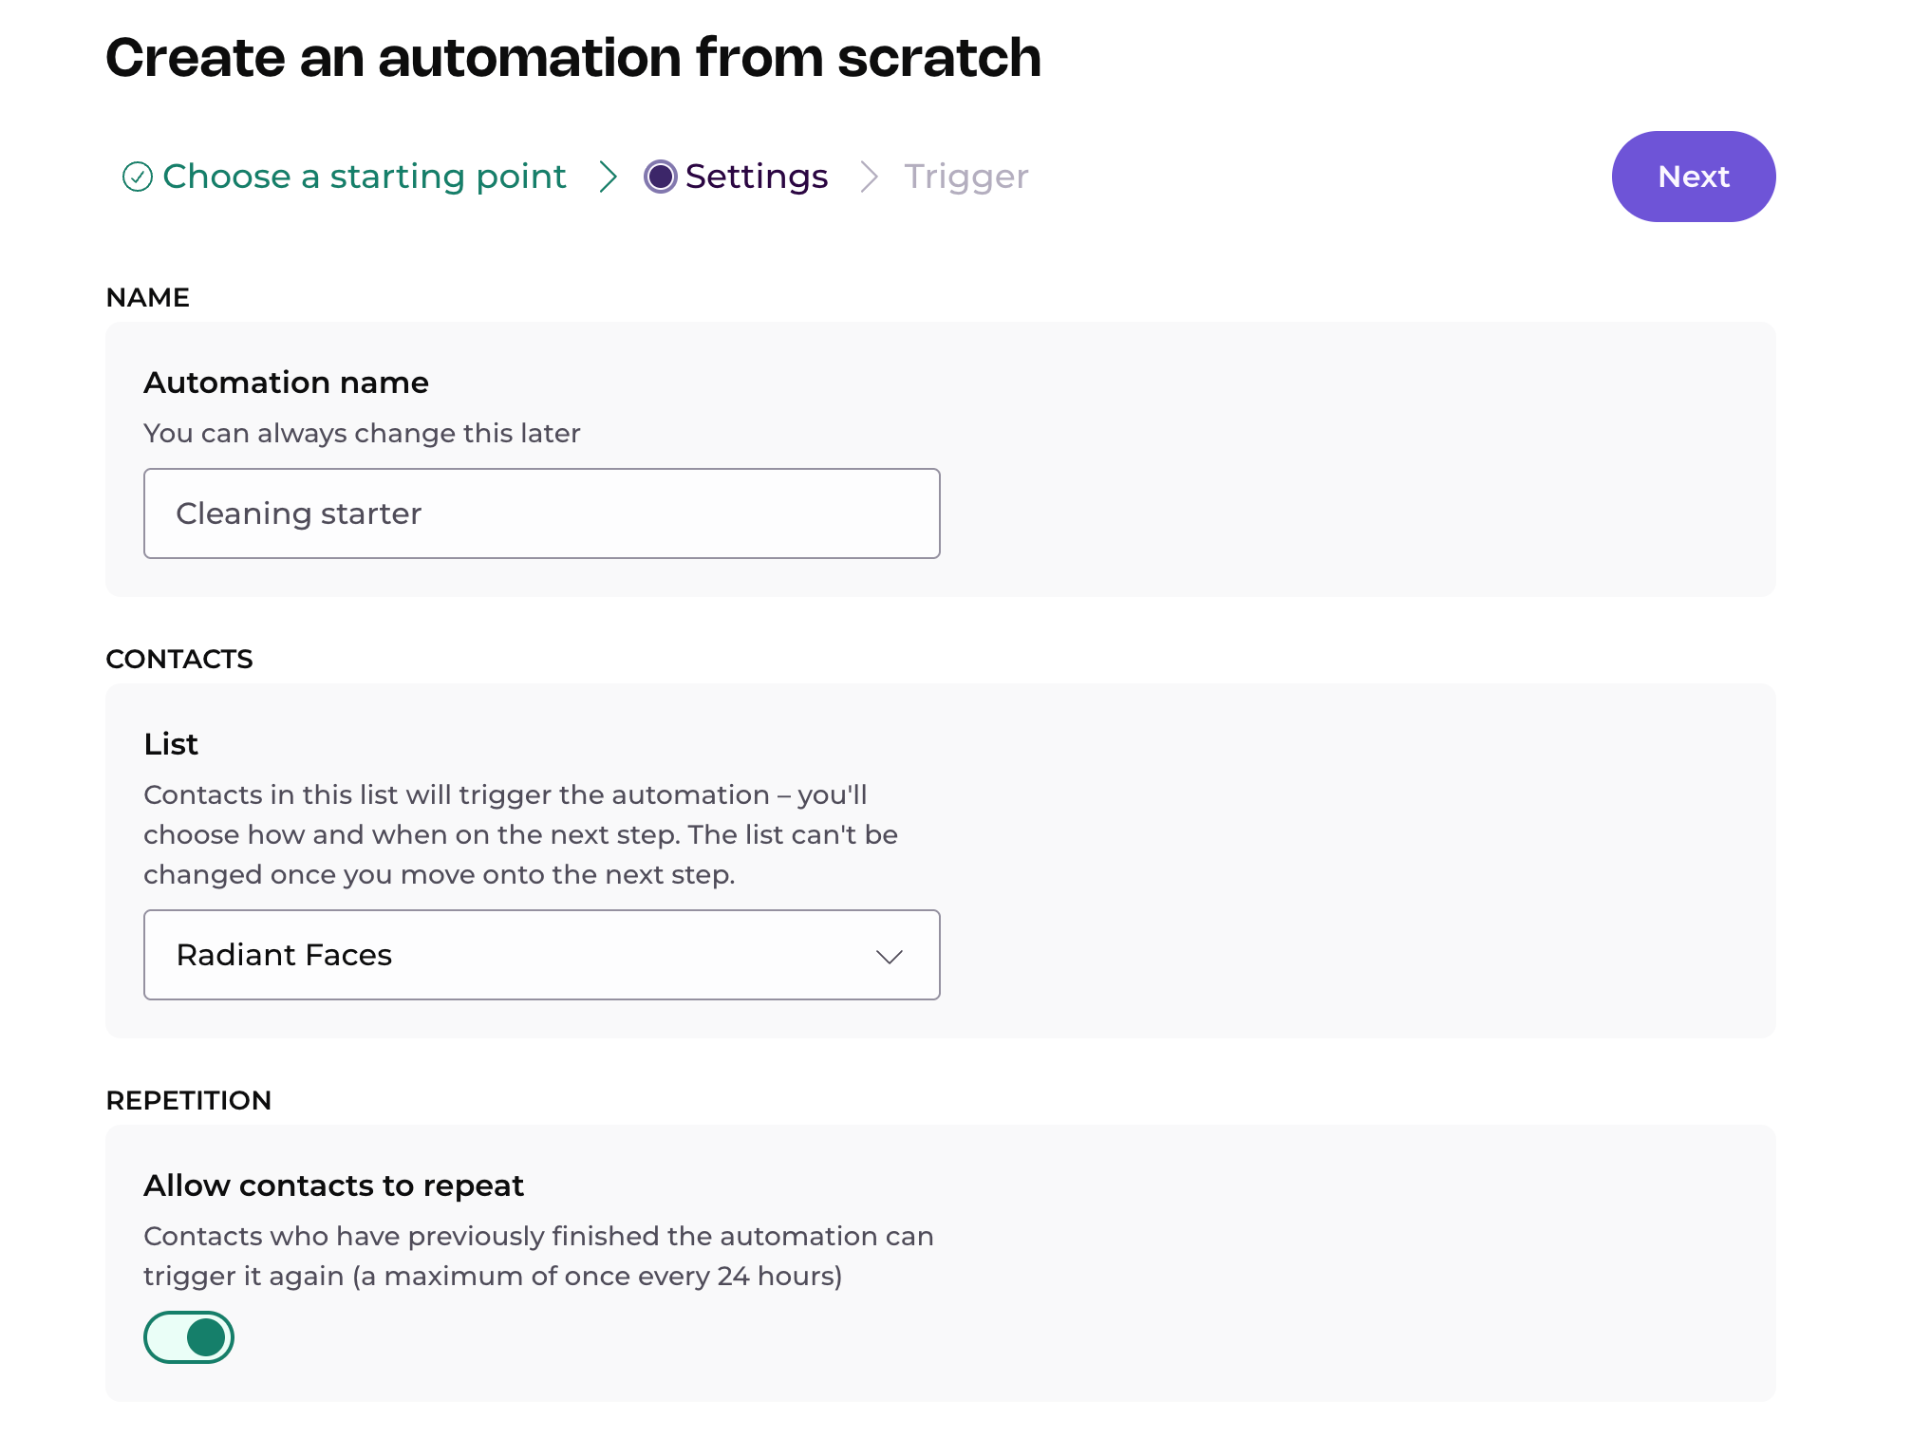
Task: Go back to Choose a starting point step
Action: coord(364,177)
